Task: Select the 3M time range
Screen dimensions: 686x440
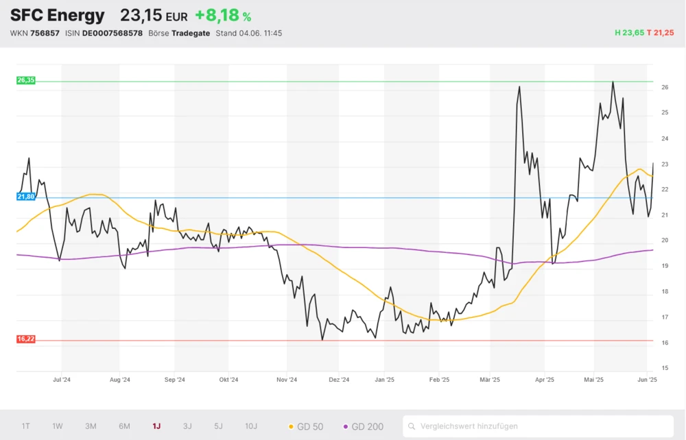Action: pos(91,426)
